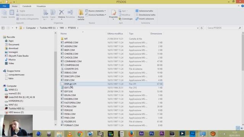Image resolution: width=244 pixels, height=137 pixels.
Task: Switch to large icons view toggle
Action: (x=242, y=128)
